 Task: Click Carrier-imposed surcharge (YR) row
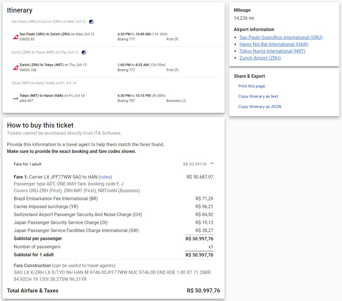point(113,206)
